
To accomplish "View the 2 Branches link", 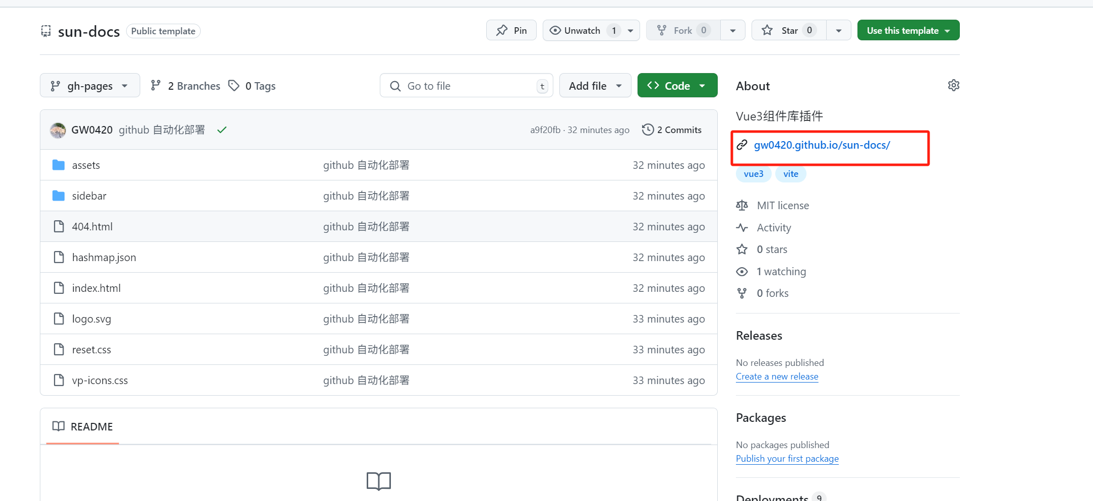I will (x=186, y=86).
